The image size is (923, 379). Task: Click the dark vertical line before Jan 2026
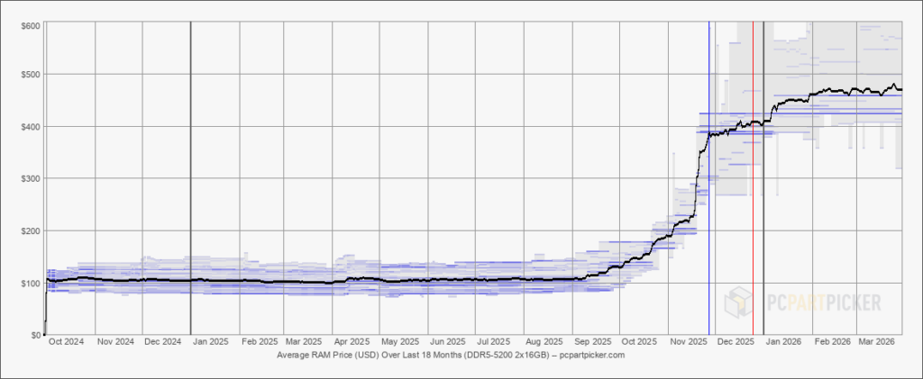[x=763, y=180]
